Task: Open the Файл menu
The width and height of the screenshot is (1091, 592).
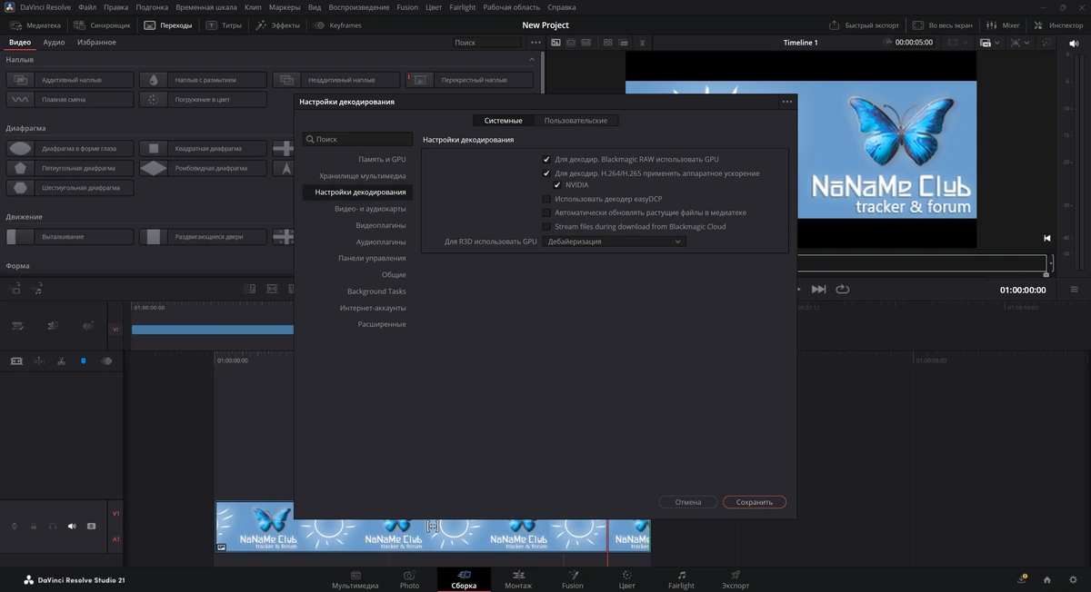Action: (87, 7)
